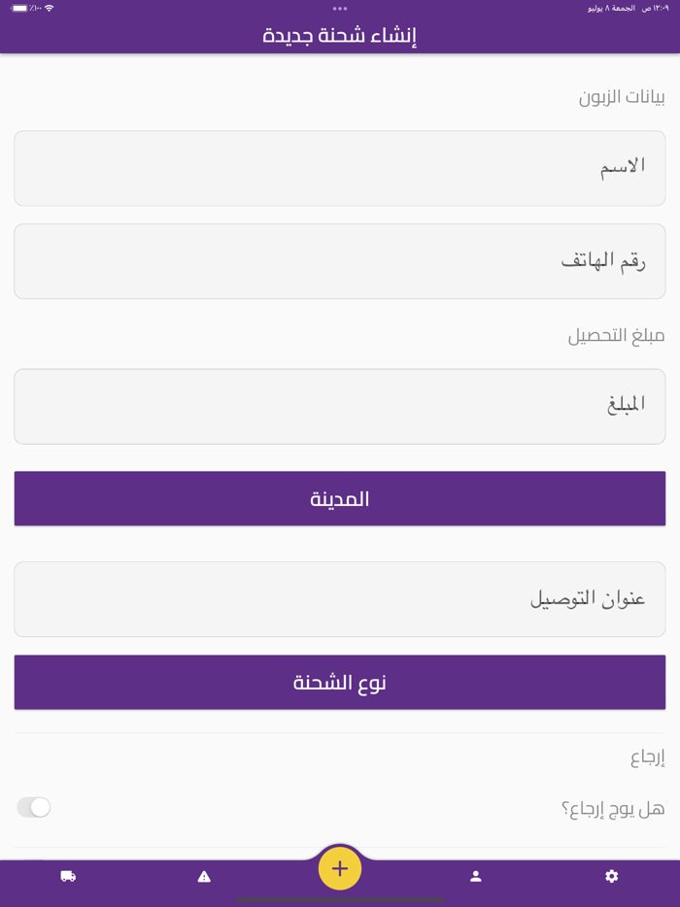Focus the amount (المبلغ) input field
Screen dimensions: 680x907
[340, 406]
